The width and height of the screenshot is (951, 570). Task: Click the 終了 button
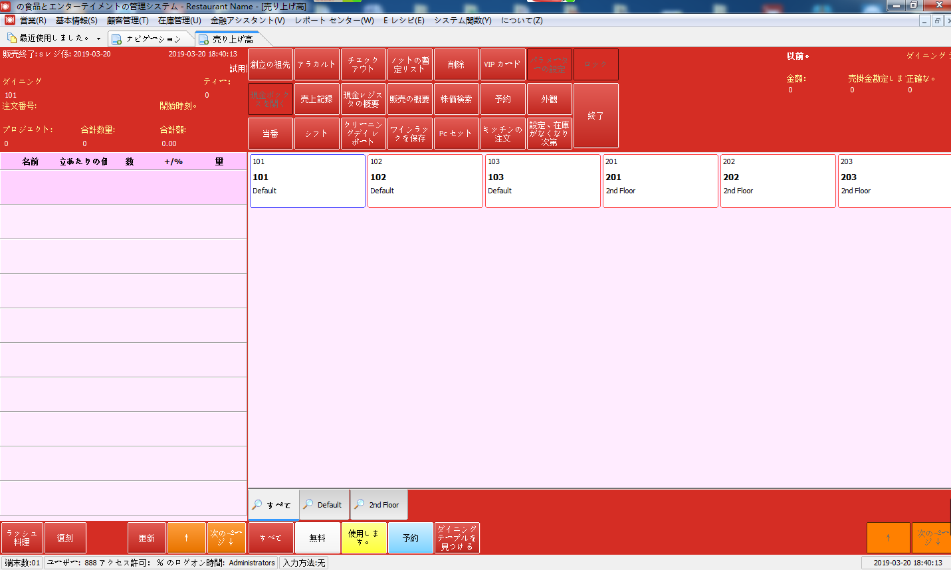coord(596,116)
